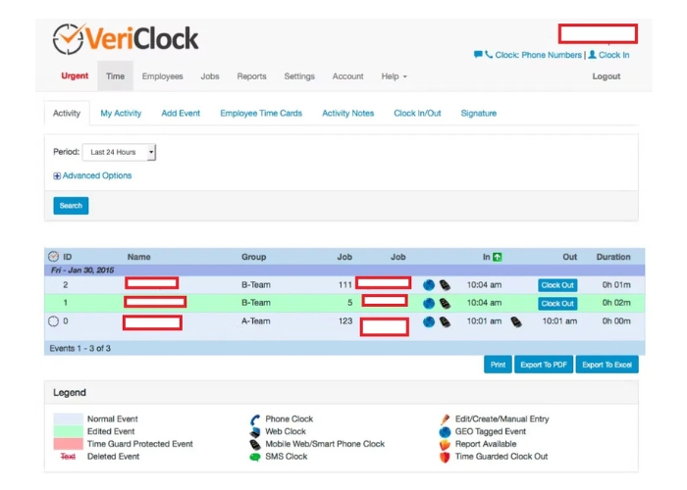Open the Help menu dropdown

point(394,76)
